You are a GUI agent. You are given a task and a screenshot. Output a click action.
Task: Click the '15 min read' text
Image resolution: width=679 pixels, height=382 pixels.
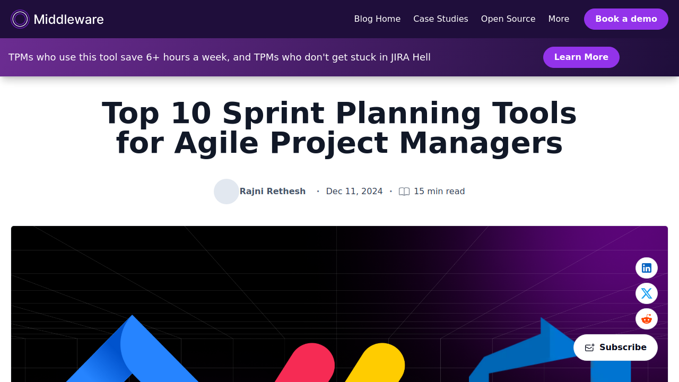pos(439,192)
